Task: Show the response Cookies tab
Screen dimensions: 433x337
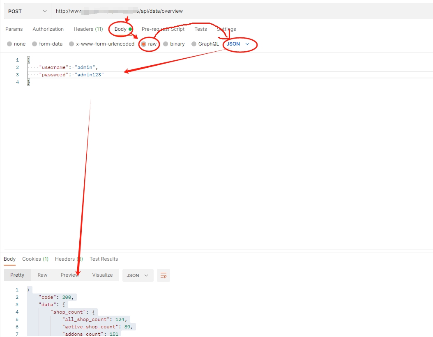Action: [35, 259]
